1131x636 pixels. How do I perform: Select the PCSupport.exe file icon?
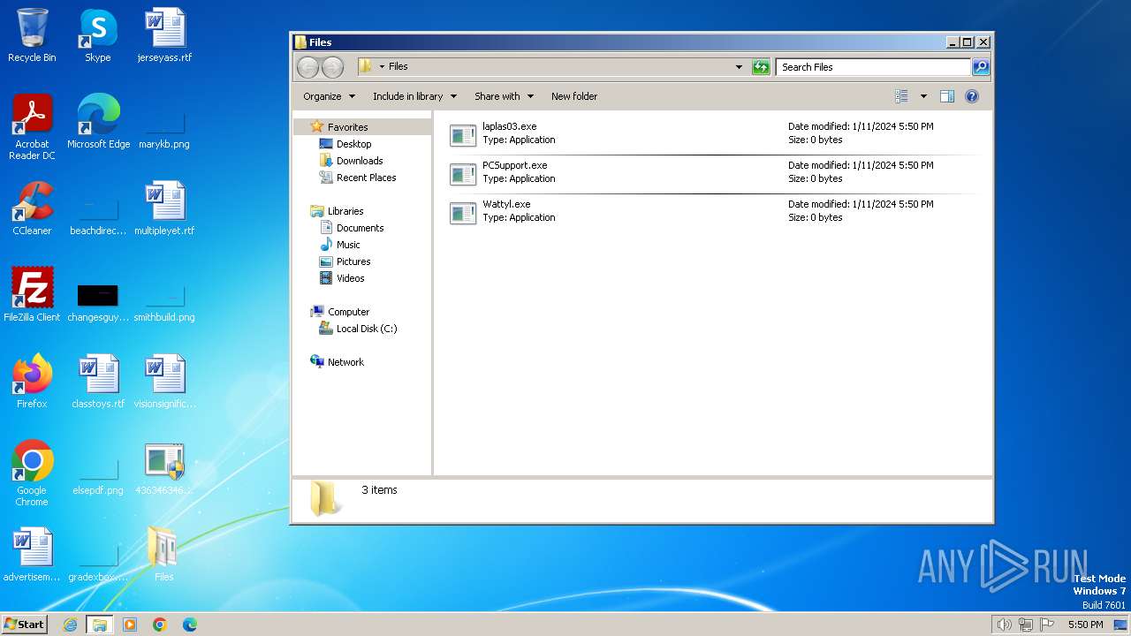tap(463, 173)
